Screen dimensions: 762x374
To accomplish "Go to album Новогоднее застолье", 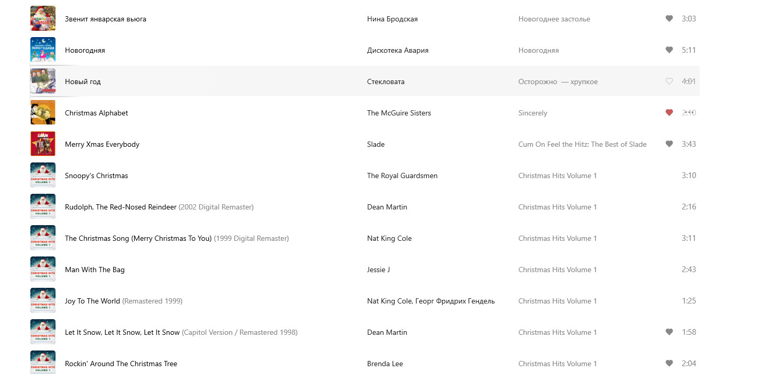I will click(x=554, y=19).
